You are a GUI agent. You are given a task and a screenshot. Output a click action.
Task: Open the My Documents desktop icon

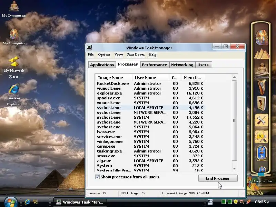pyautogui.click(x=14, y=9)
